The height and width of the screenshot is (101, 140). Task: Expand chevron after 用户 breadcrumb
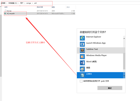pos(25,3)
